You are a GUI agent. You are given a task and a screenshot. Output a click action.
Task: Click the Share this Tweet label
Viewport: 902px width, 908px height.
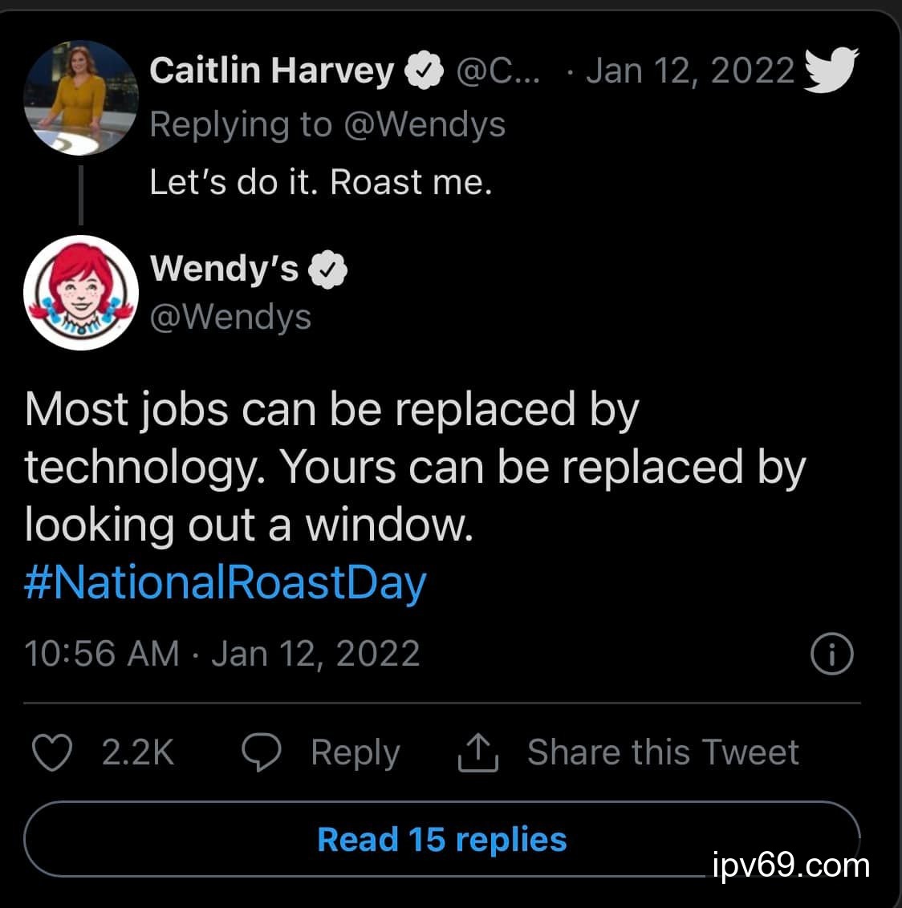pyautogui.click(x=663, y=752)
